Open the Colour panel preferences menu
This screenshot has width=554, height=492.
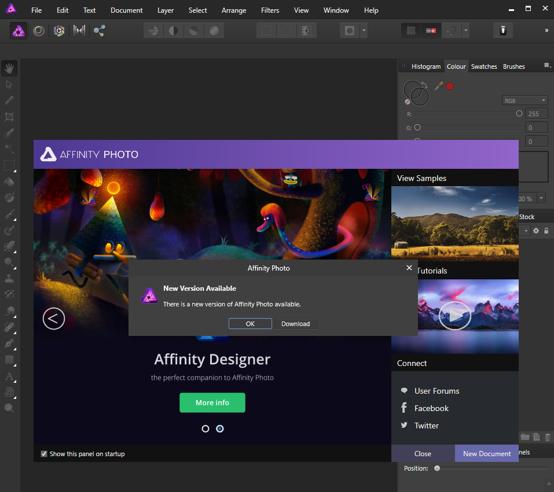[547, 65]
